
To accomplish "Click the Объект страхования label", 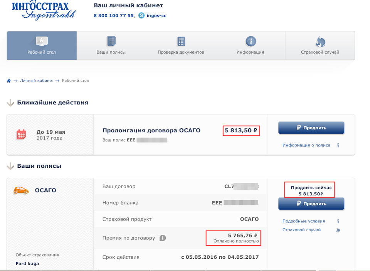I will click(37, 255).
